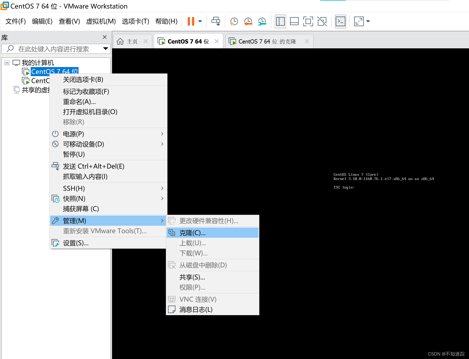Select 我的计算机 in library tree
The width and height of the screenshot is (469, 359).
(x=38, y=63)
